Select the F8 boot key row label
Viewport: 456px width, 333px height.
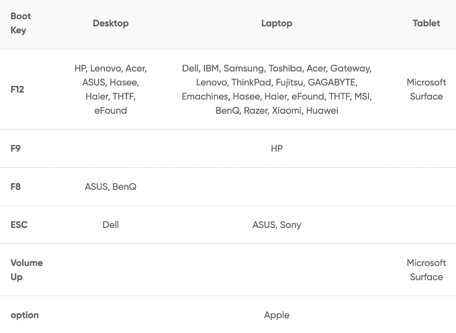(x=15, y=187)
